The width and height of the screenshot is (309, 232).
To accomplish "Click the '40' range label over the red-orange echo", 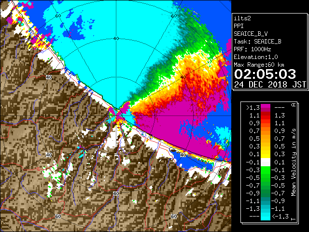I will (x=183, y=77).
